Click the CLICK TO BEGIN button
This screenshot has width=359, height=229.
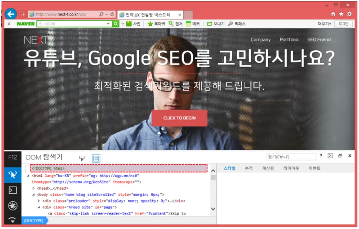tap(179, 118)
